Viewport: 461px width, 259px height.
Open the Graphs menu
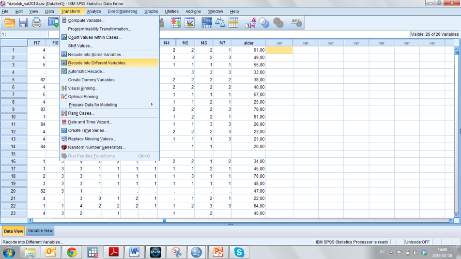click(x=151, y=12)
